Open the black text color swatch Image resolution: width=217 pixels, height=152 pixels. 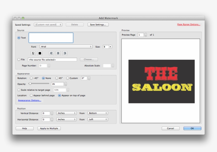click(40, 53)
